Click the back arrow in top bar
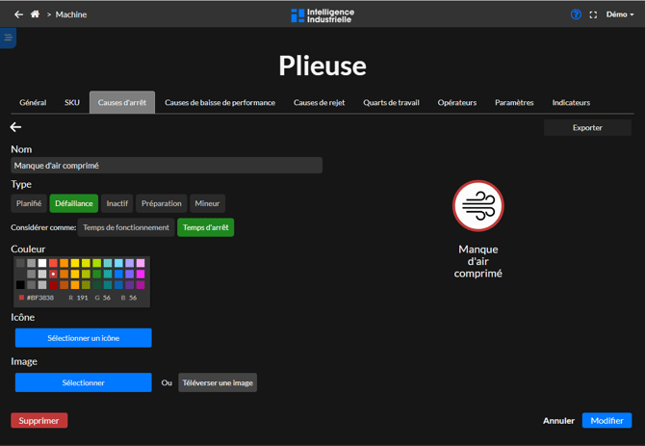Image resolution: width=645 pixels, height=446 pixels. 18,14
